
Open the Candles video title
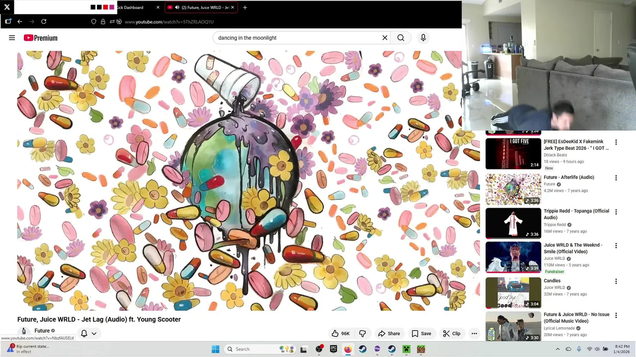552,281
